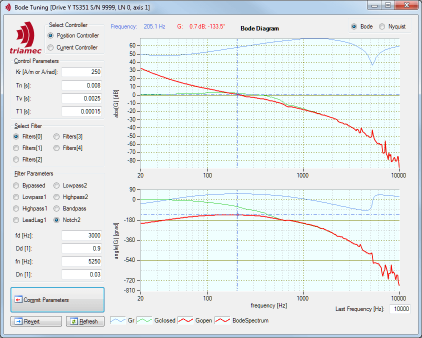Image resolution: width=422 pixels, height=338 pixels.
Task: Click into the Kr gain field
Action: pyautogui.click(x=81, y=72)
